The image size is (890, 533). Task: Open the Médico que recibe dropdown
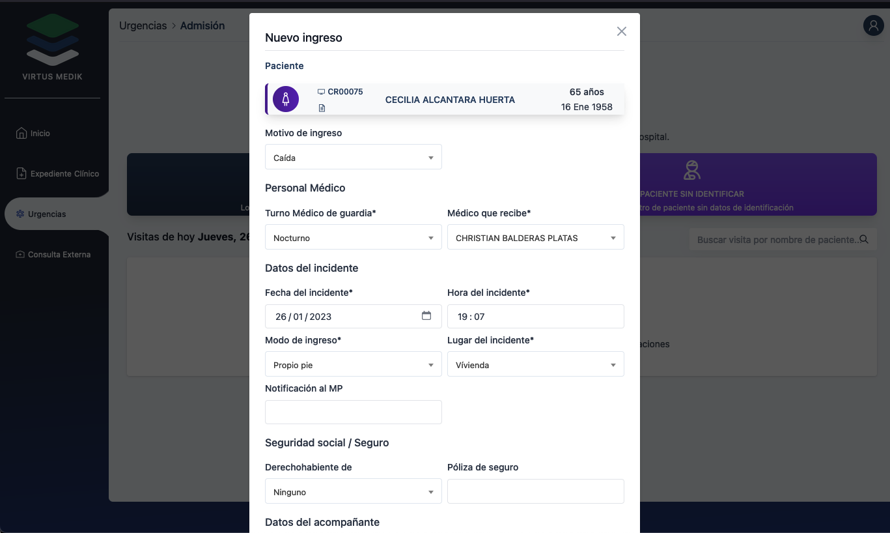[535, 238]
